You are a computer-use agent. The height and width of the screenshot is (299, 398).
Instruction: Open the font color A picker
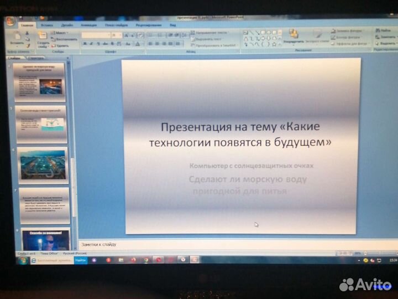click(x=138, y=44)
